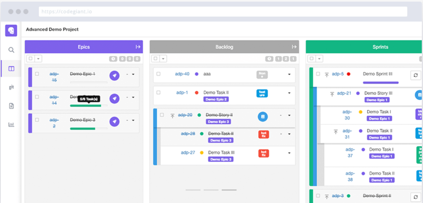The height and width of the screenshot is (203, 423).
Task: Check the box for epic adp-14
Action: pos(37,97)
